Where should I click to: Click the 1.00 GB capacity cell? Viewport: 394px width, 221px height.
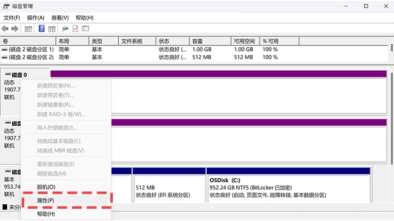click(x=202, y=50)
